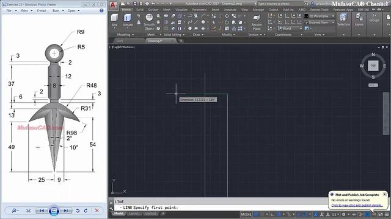Click the Undo arrow in quick access toolbar
This screenshot has width=391, height=219.
pyautogui.click(x=153, y=4)
